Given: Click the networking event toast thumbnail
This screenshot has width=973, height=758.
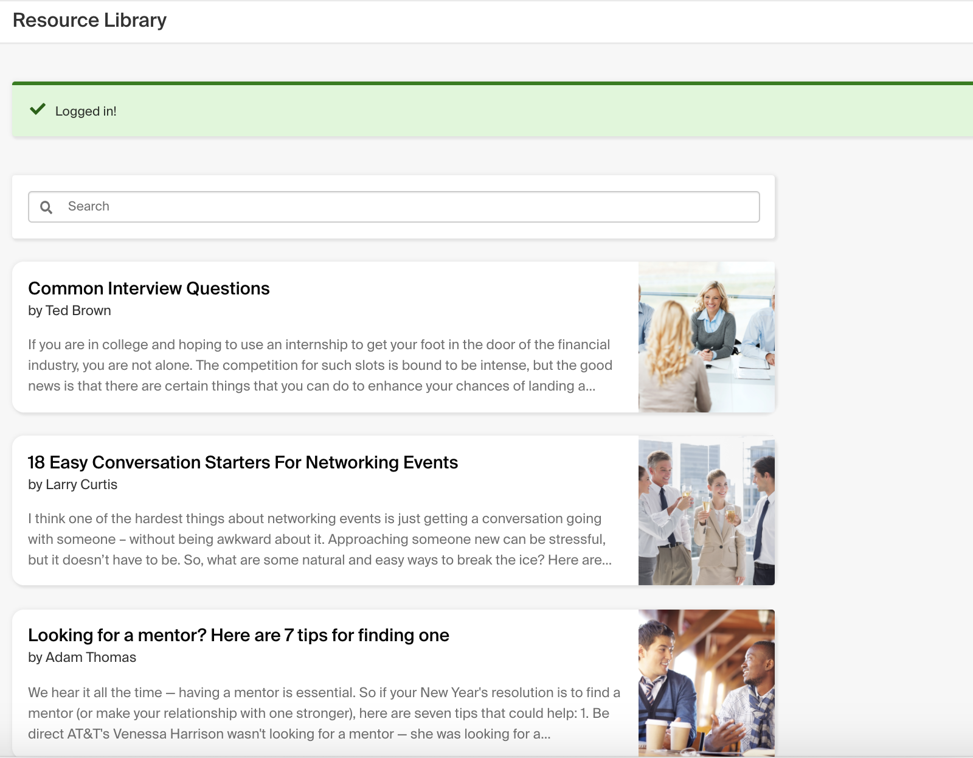Looking at the screenshot, I should click(707, 510).
